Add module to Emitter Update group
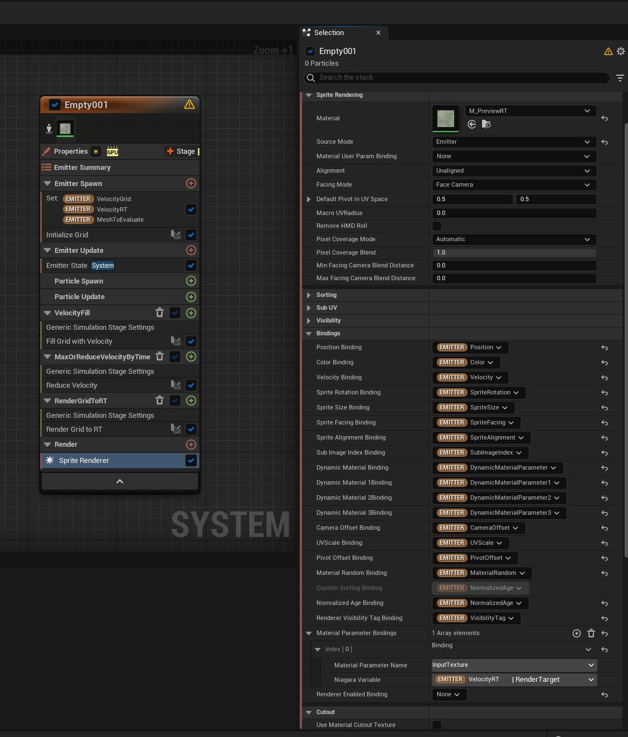This screenshot has width=628, height=737. pyautogui.click(x=191, y=250)
